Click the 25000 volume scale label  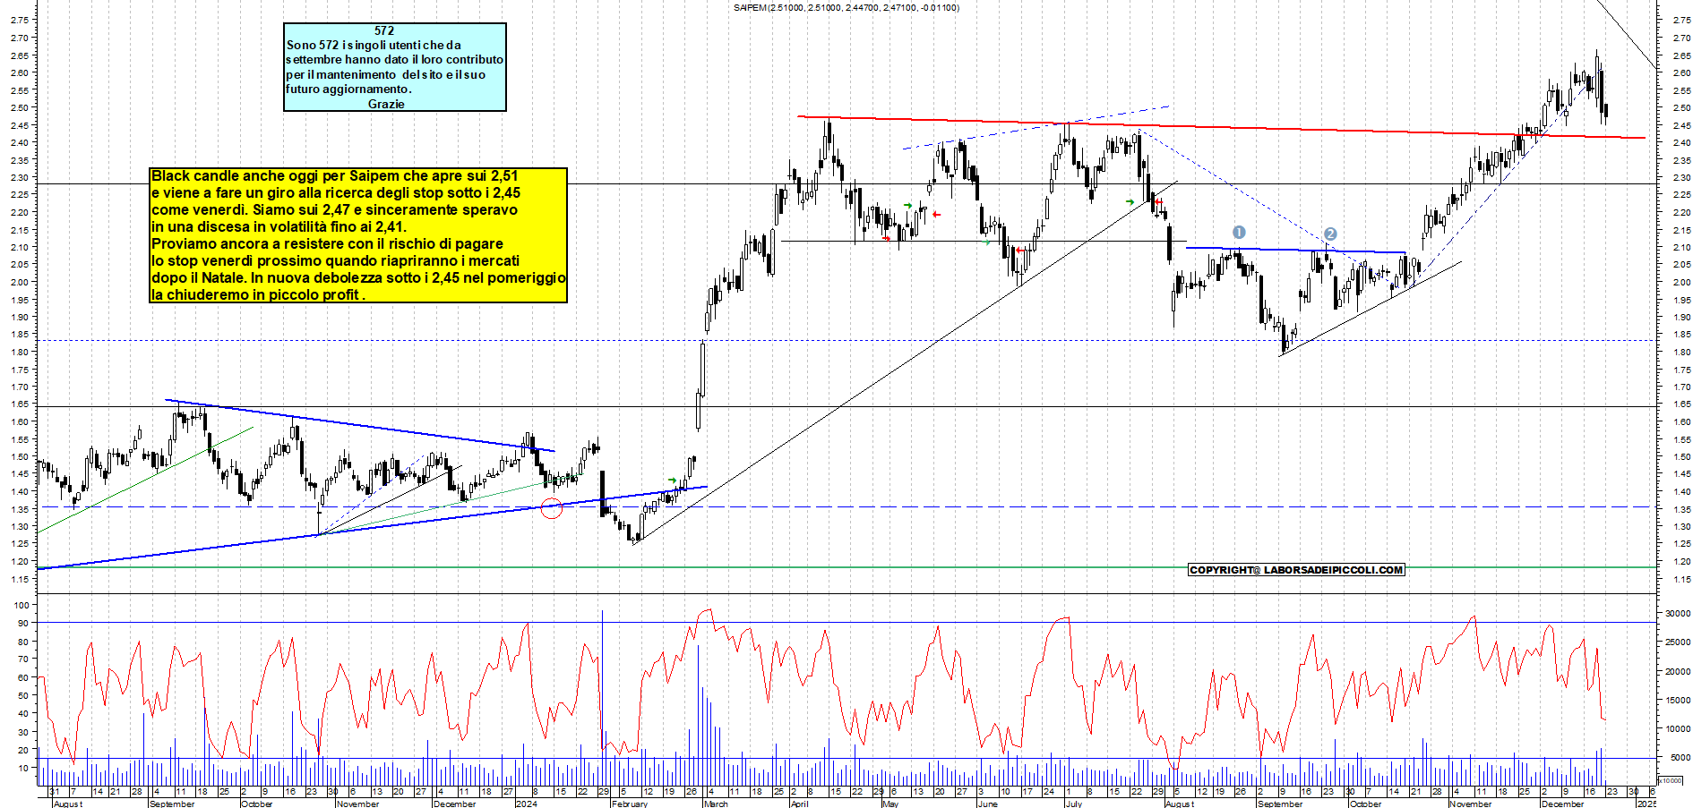click(x=1678, y=642)
